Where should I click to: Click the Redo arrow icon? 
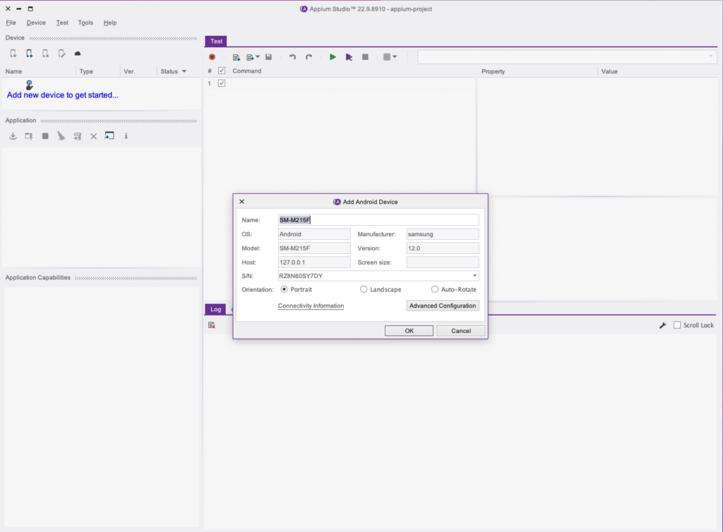click(309, 57)
